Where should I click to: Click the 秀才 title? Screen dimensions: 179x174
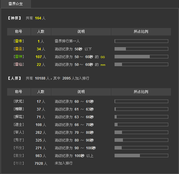[19, 140]
